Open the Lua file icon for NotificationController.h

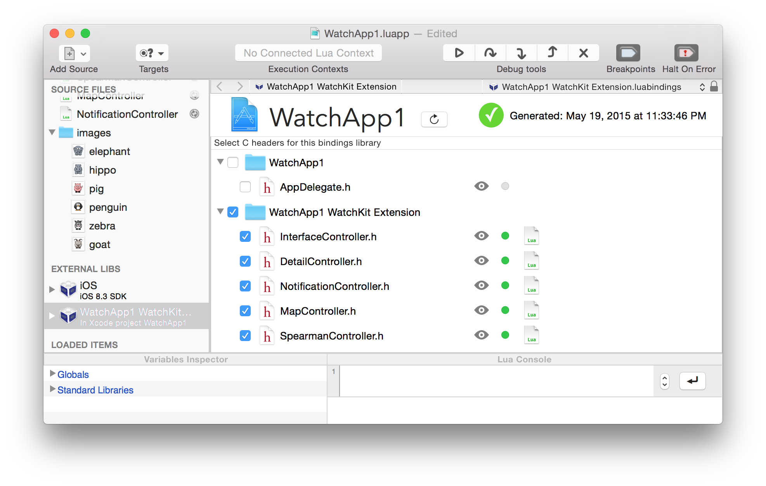tap(532, 285)
